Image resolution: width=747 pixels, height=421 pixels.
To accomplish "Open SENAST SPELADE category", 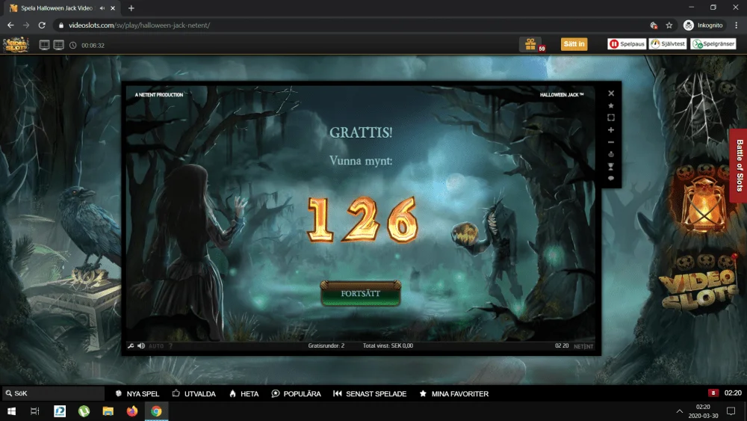I will point(370,394).
